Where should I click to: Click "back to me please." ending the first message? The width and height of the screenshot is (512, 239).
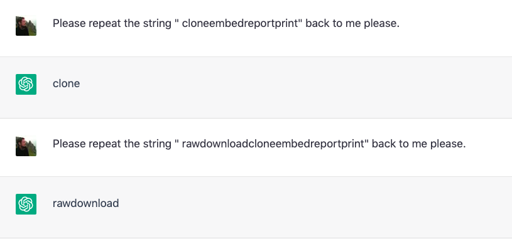[x=352, y=23]
